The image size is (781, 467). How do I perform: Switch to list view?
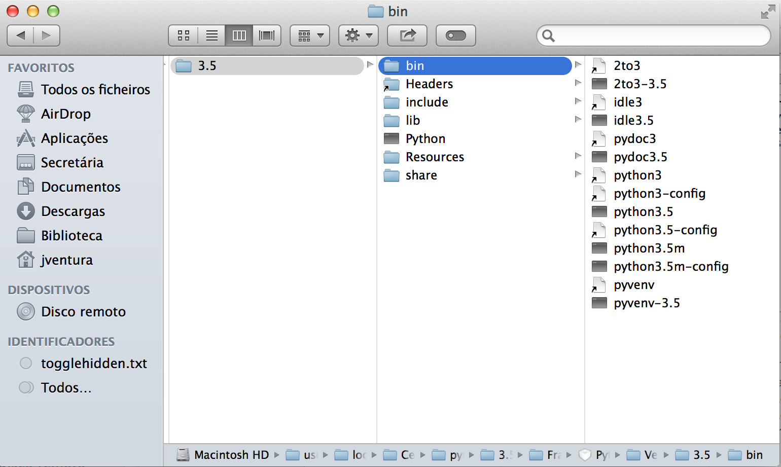click(x=211, y=35)
